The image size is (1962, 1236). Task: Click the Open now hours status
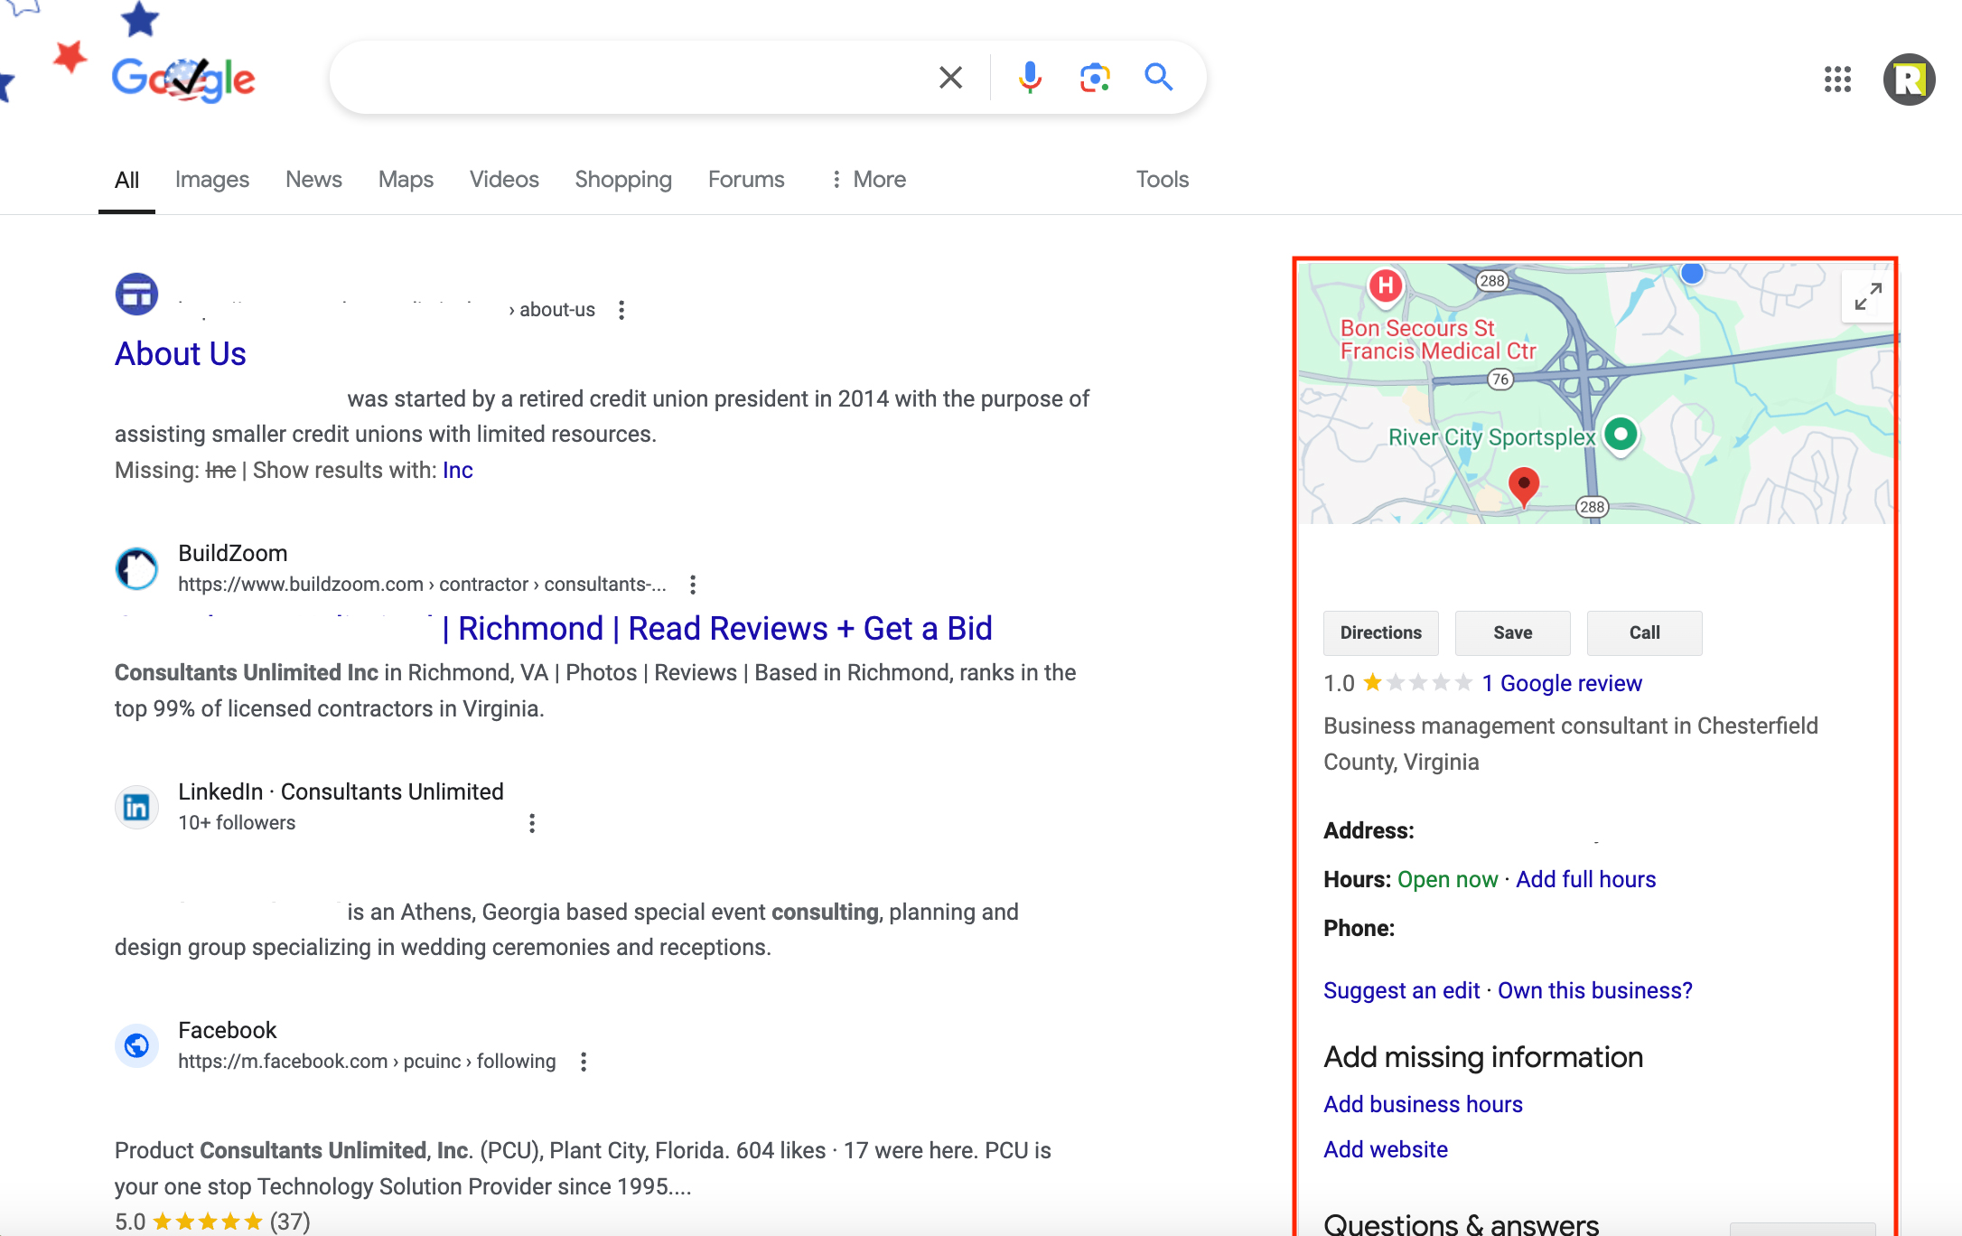click(1447, 880)
